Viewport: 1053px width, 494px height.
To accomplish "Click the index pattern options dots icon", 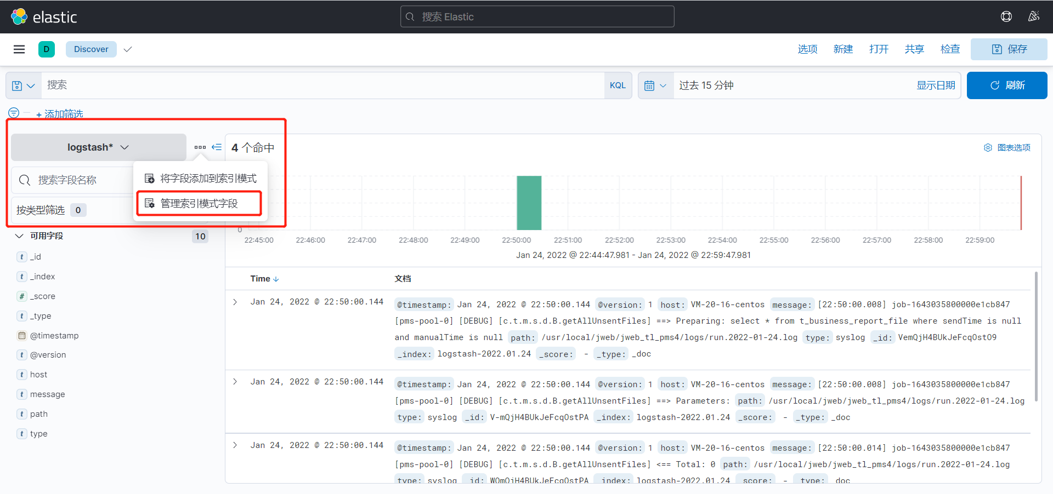I will pos(200,147).
